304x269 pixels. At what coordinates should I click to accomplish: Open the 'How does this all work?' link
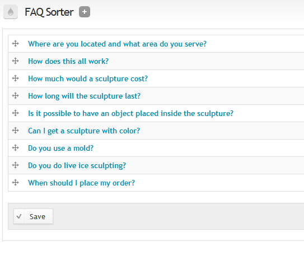(68, 61)
